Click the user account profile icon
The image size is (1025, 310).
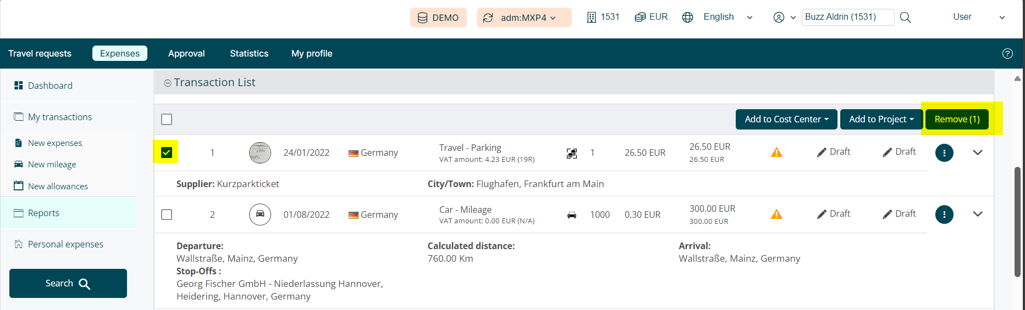(x=779, y=18)
